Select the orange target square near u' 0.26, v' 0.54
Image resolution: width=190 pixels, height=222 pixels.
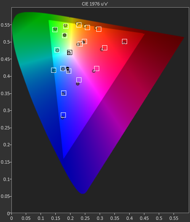point(87,27)
